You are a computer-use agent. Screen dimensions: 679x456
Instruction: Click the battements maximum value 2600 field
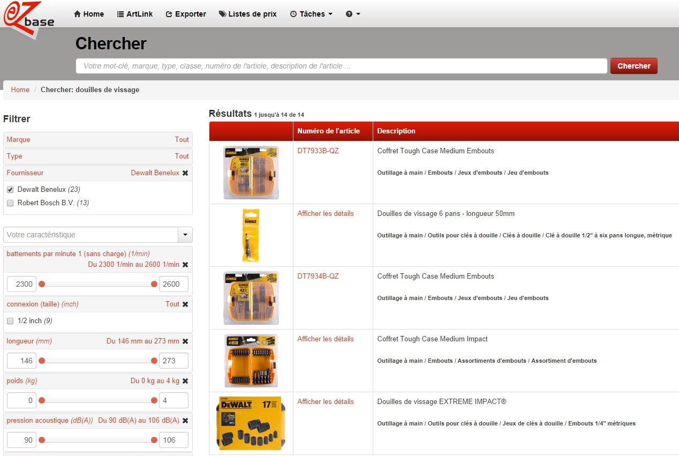173,284
